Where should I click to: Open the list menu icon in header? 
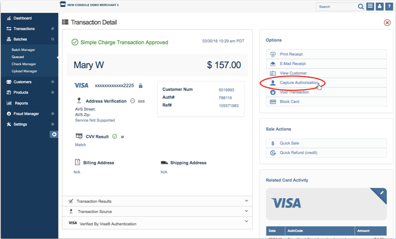point(370,7)
